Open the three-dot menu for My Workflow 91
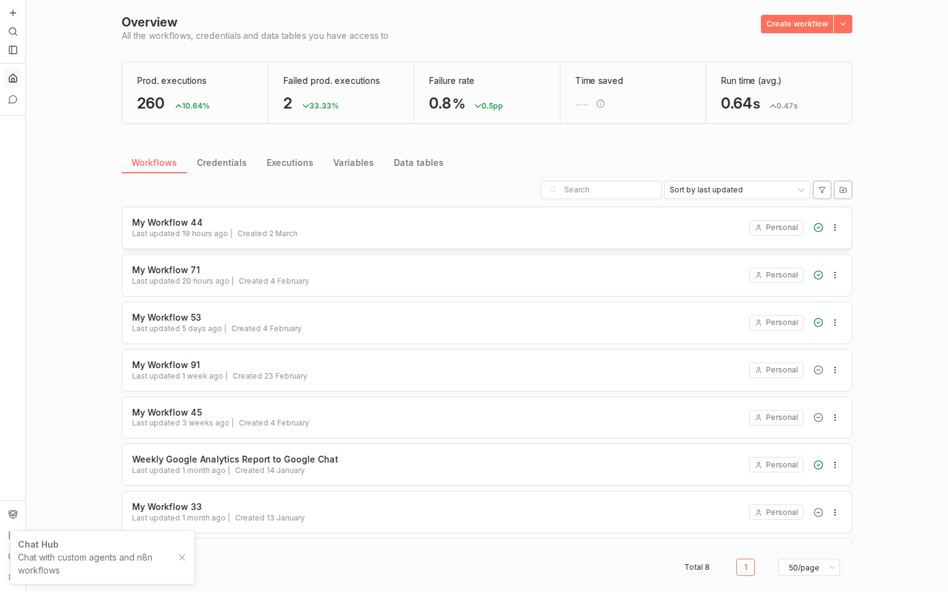This screenshot has height=592, width=948. coord(835,370)
